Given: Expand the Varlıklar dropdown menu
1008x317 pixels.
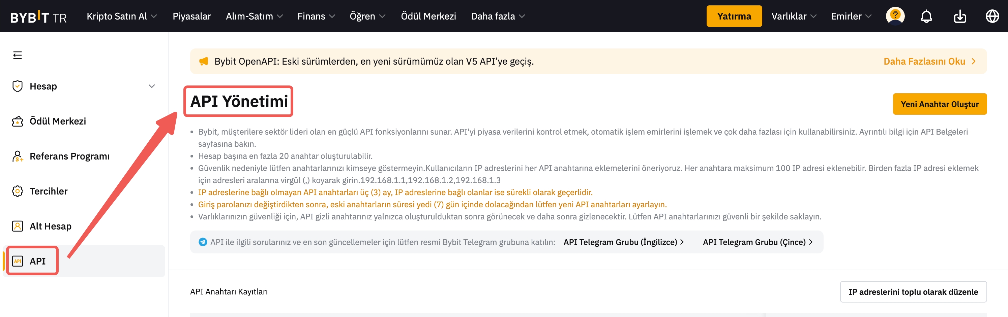Looking at the screenshot, I should pos(794,16).
